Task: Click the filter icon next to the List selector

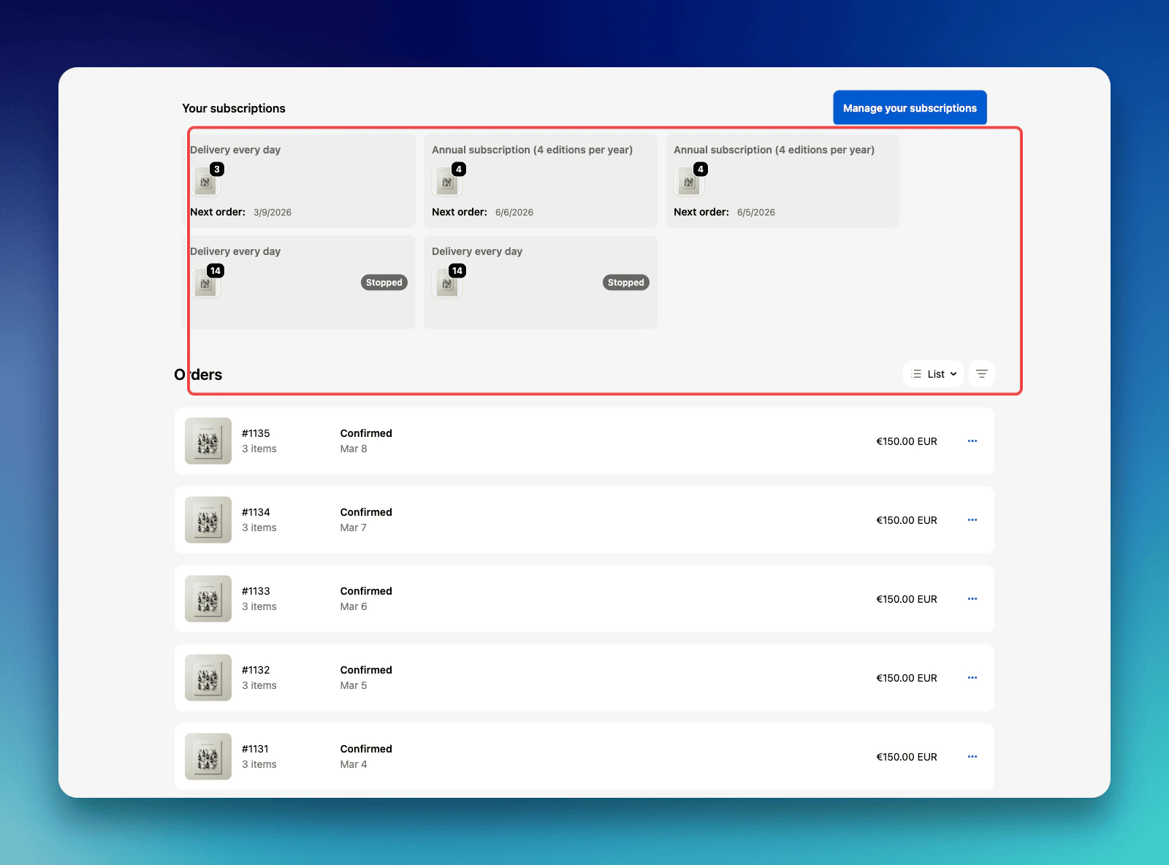Action: coord(981,373)
